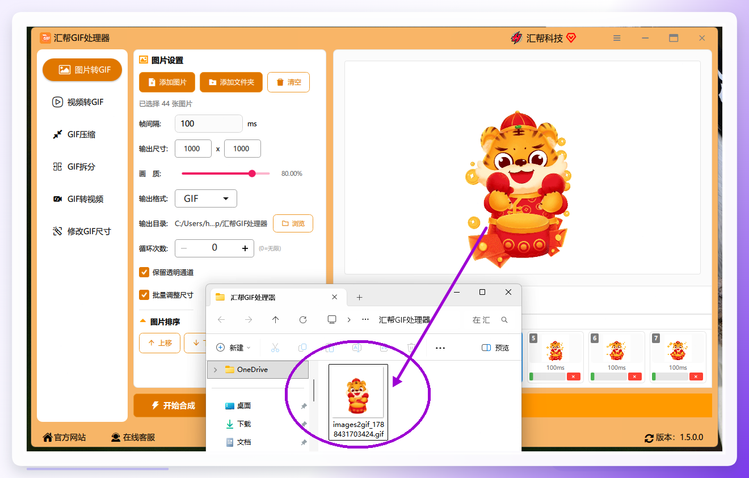This screenshot has height=478, width=749.
Task: Click Explorer back arrow
Action: (221, 320)
